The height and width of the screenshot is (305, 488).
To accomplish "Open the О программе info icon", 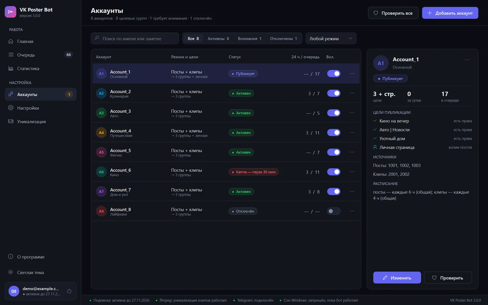I will pyautogui.click(x=11, y=257).
